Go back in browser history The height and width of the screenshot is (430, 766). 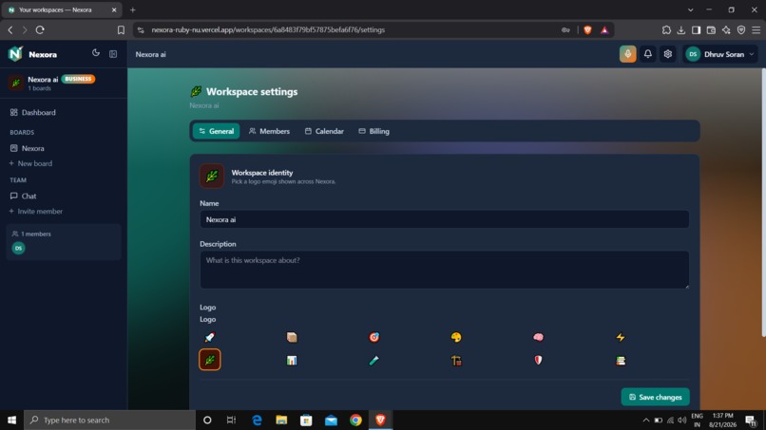click(x=10, y=29)
